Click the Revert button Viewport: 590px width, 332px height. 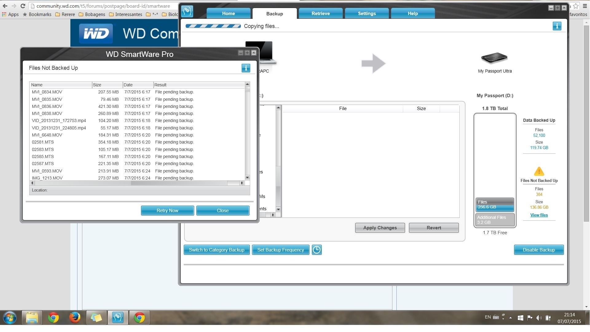click(434, 228)
